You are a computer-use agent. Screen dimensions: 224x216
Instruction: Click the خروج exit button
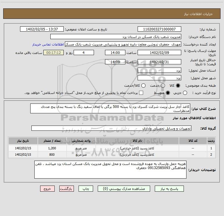click(47, 189)
